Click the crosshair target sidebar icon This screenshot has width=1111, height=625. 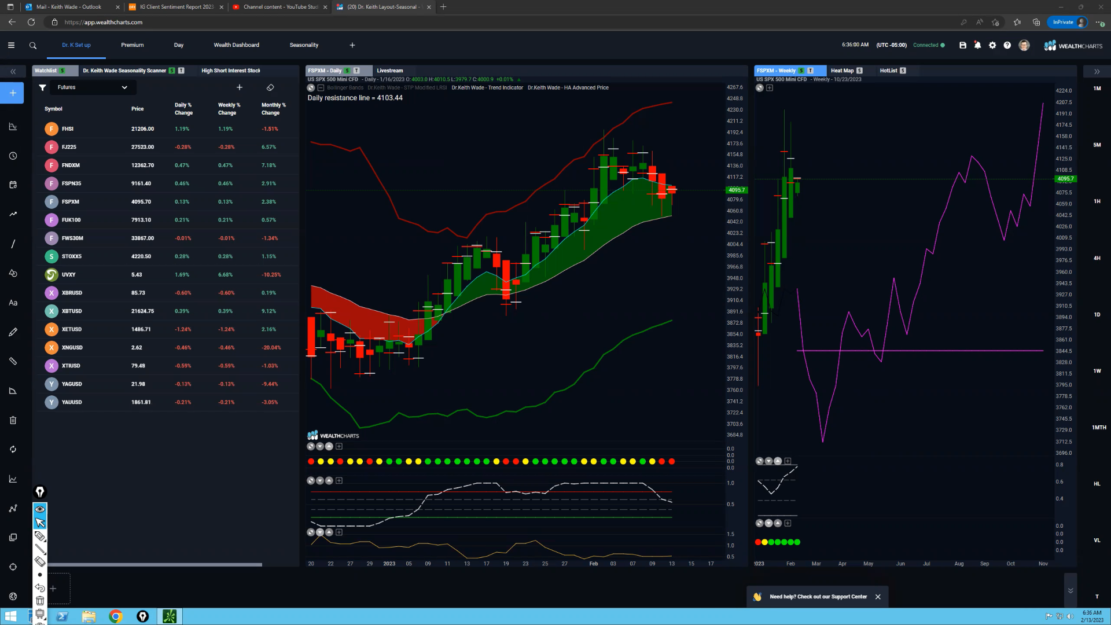pos(13,567)
